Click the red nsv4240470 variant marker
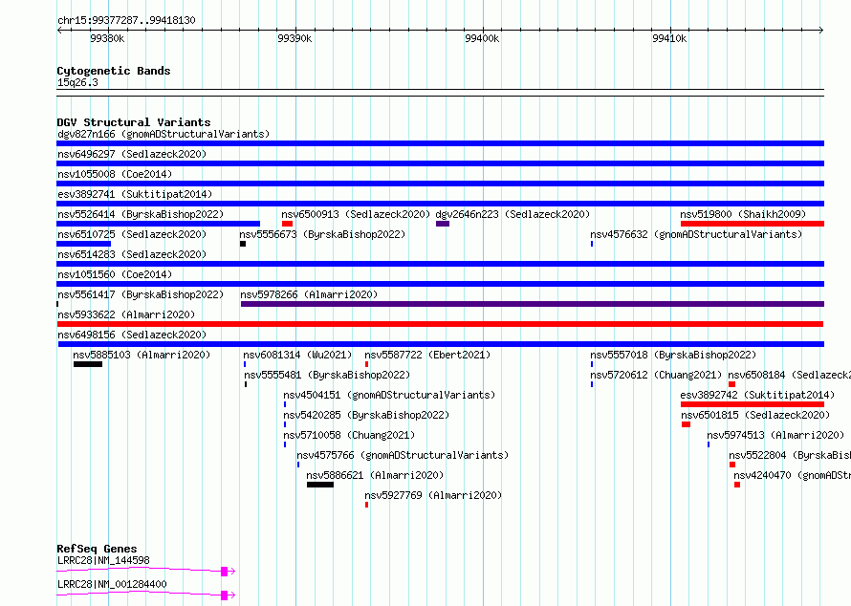The height and width of the screenshot is (606, 851). tap(737, 485)
